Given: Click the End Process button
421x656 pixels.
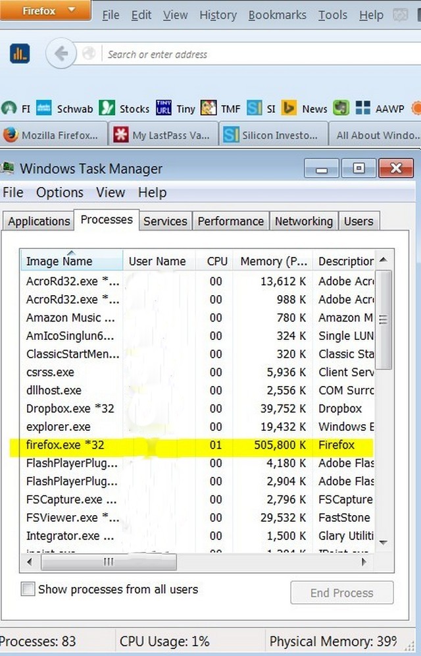Looking at the screenshot, I should click(341, 593).
